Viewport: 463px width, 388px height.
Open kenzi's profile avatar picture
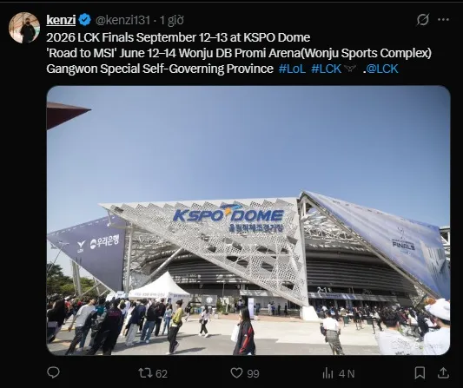click(24, 28)
